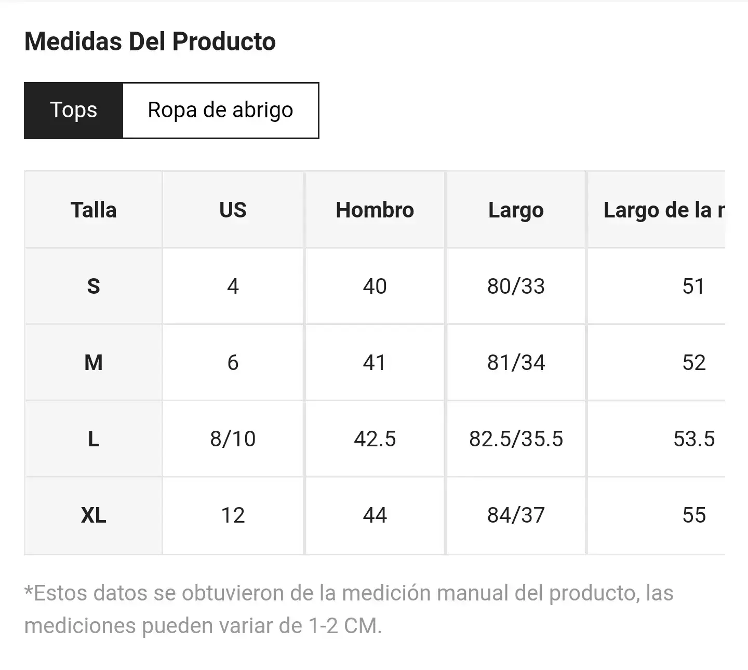Select the M size row label
Screen dimensions: 748x670
click(94, 362)
